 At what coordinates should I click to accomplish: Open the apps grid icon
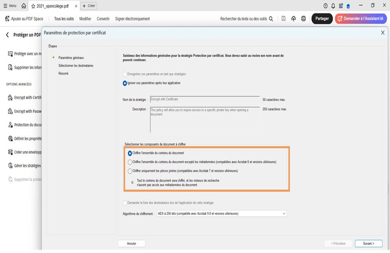point(341,6)
